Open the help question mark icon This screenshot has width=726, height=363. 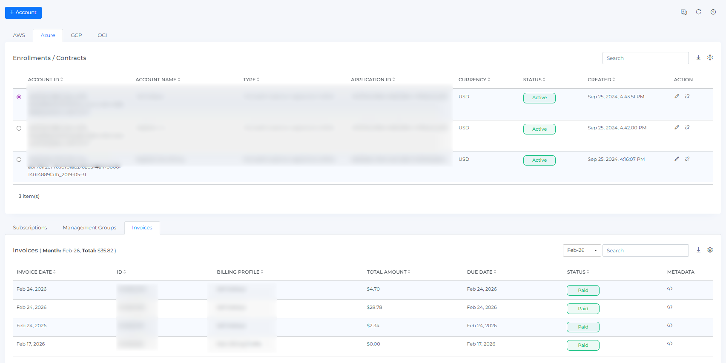coord(713,12)
